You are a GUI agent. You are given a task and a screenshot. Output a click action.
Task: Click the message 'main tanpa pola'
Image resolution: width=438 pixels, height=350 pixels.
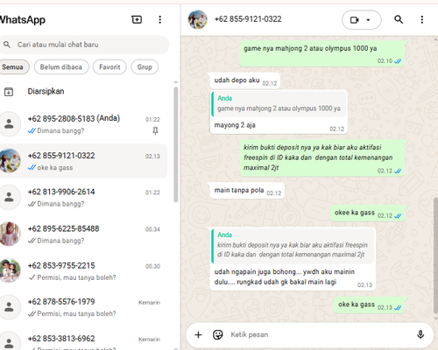click(x=247, y=191)
